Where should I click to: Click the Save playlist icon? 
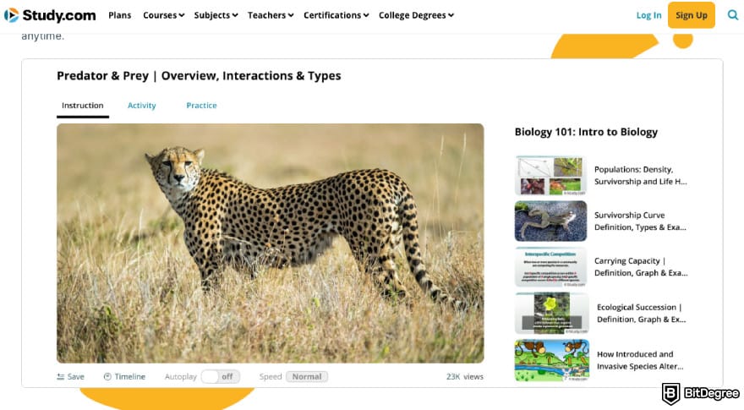pos(60,377)
